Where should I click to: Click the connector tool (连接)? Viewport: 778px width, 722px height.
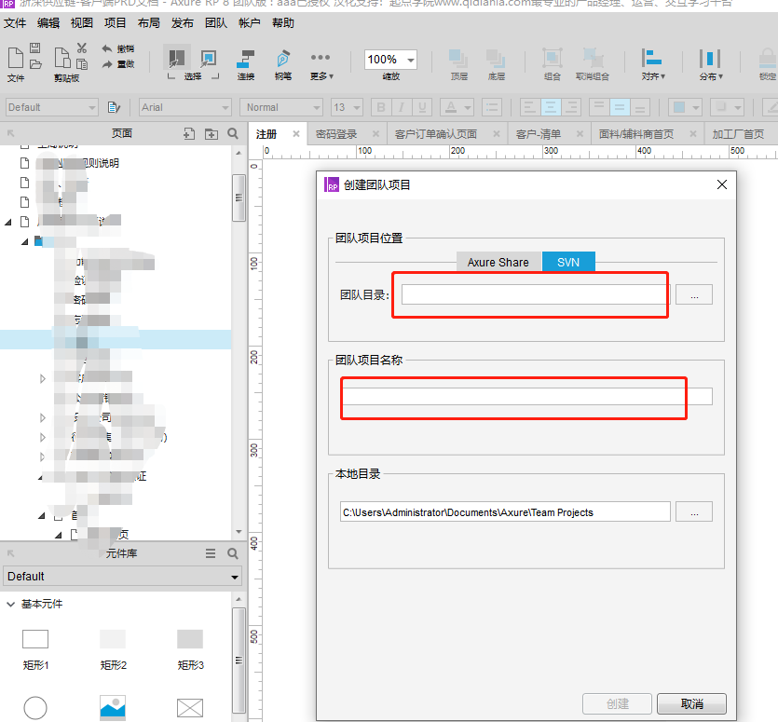coord(246,61)
